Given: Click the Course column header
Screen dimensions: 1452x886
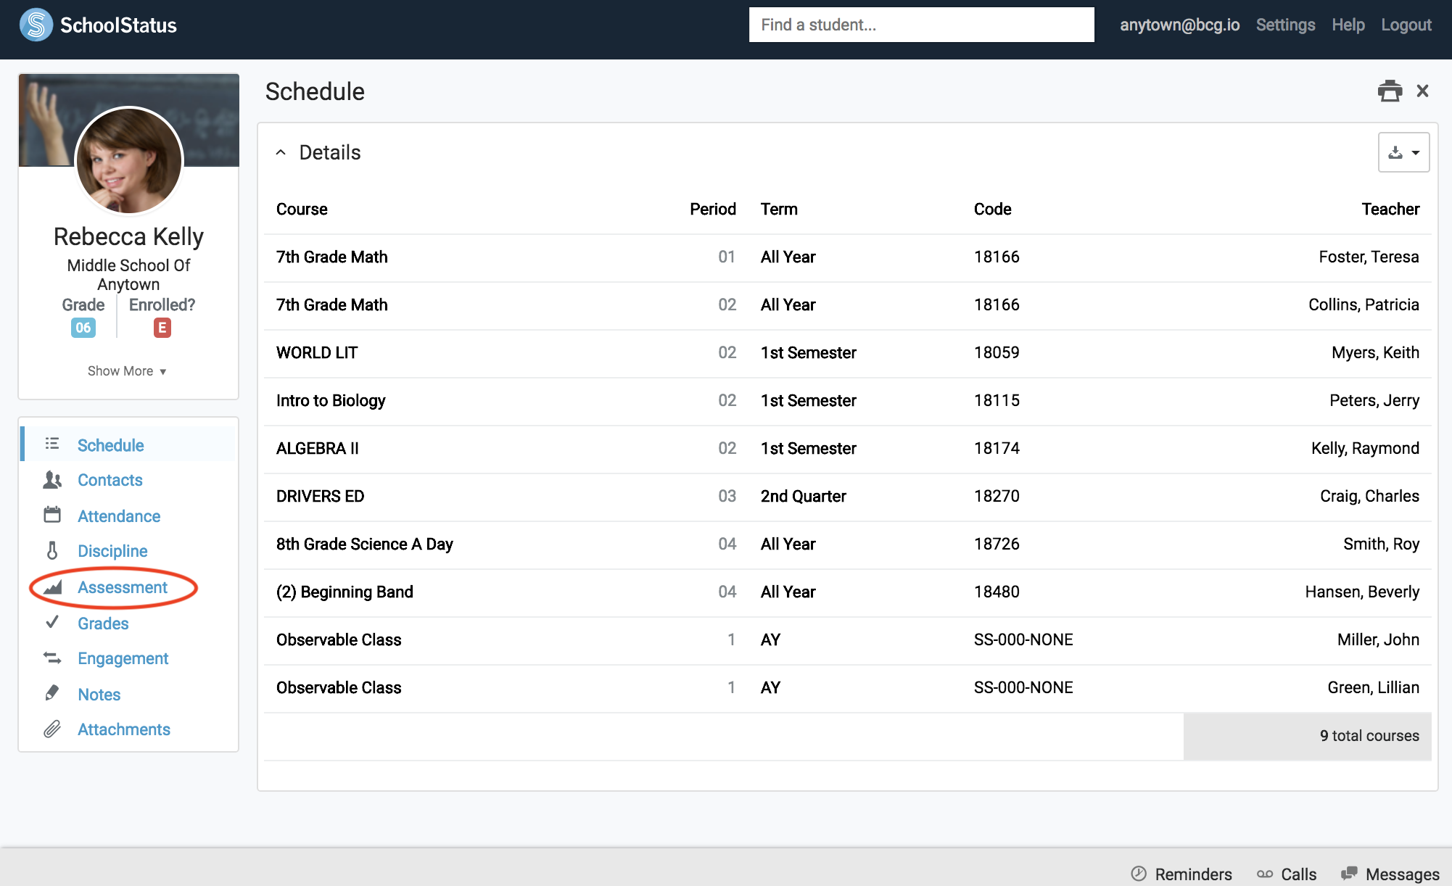Looking at the screenshot, I should click(302, 209).
